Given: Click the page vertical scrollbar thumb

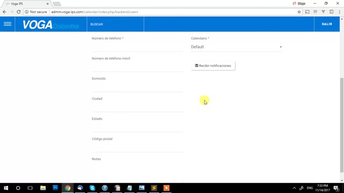Looking at the screenshot, I should 342,125.
